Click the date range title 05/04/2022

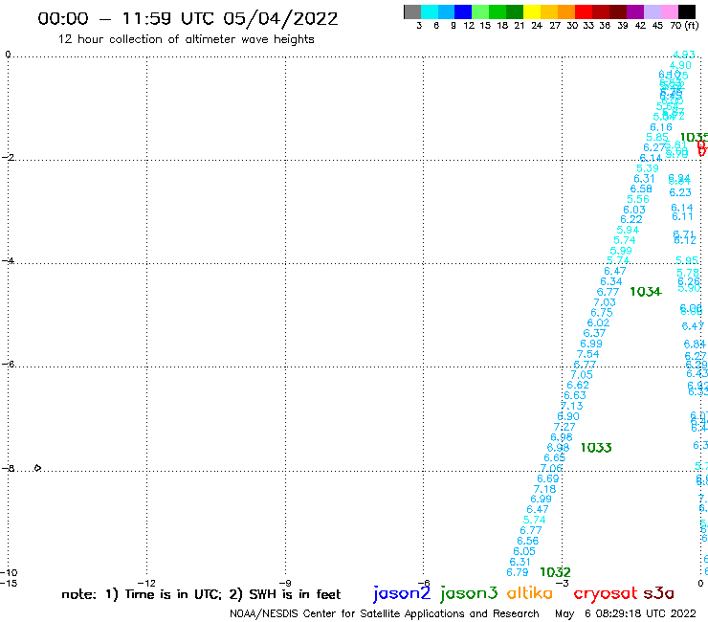pos(280,19)
